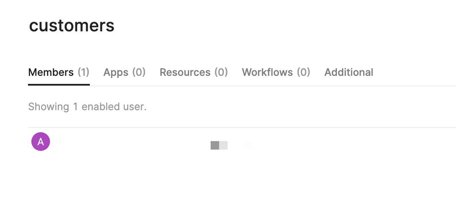Click the letter A inside the avatar
The image size is (456, 200).
pos(41,142)
